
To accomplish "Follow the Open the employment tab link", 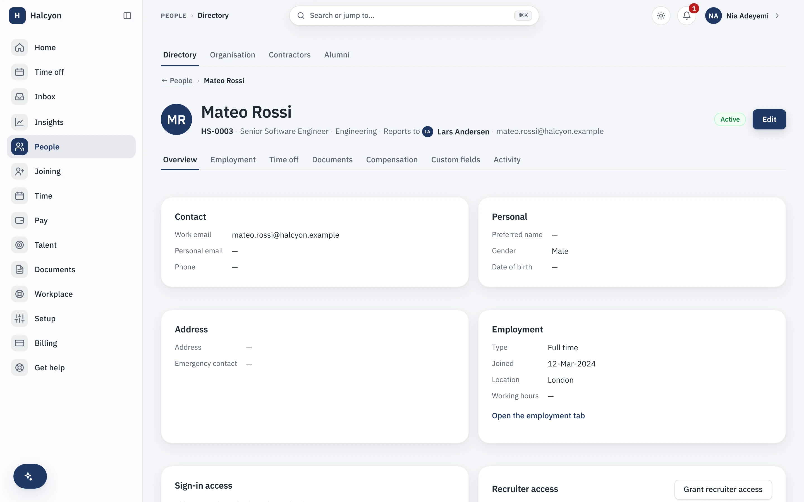I will tap(538, 416).
